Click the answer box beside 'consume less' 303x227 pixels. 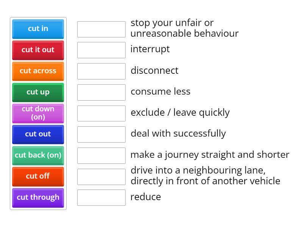tap(101, 91)
